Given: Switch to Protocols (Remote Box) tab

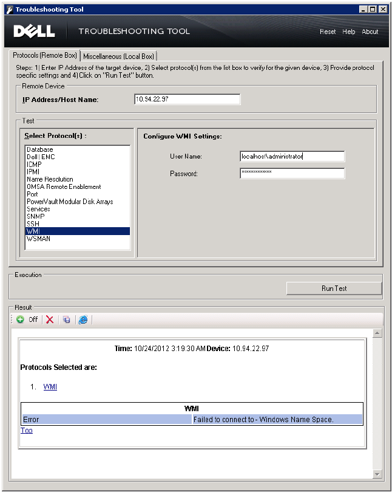Looking at the screenshot, I should (45, 55).
